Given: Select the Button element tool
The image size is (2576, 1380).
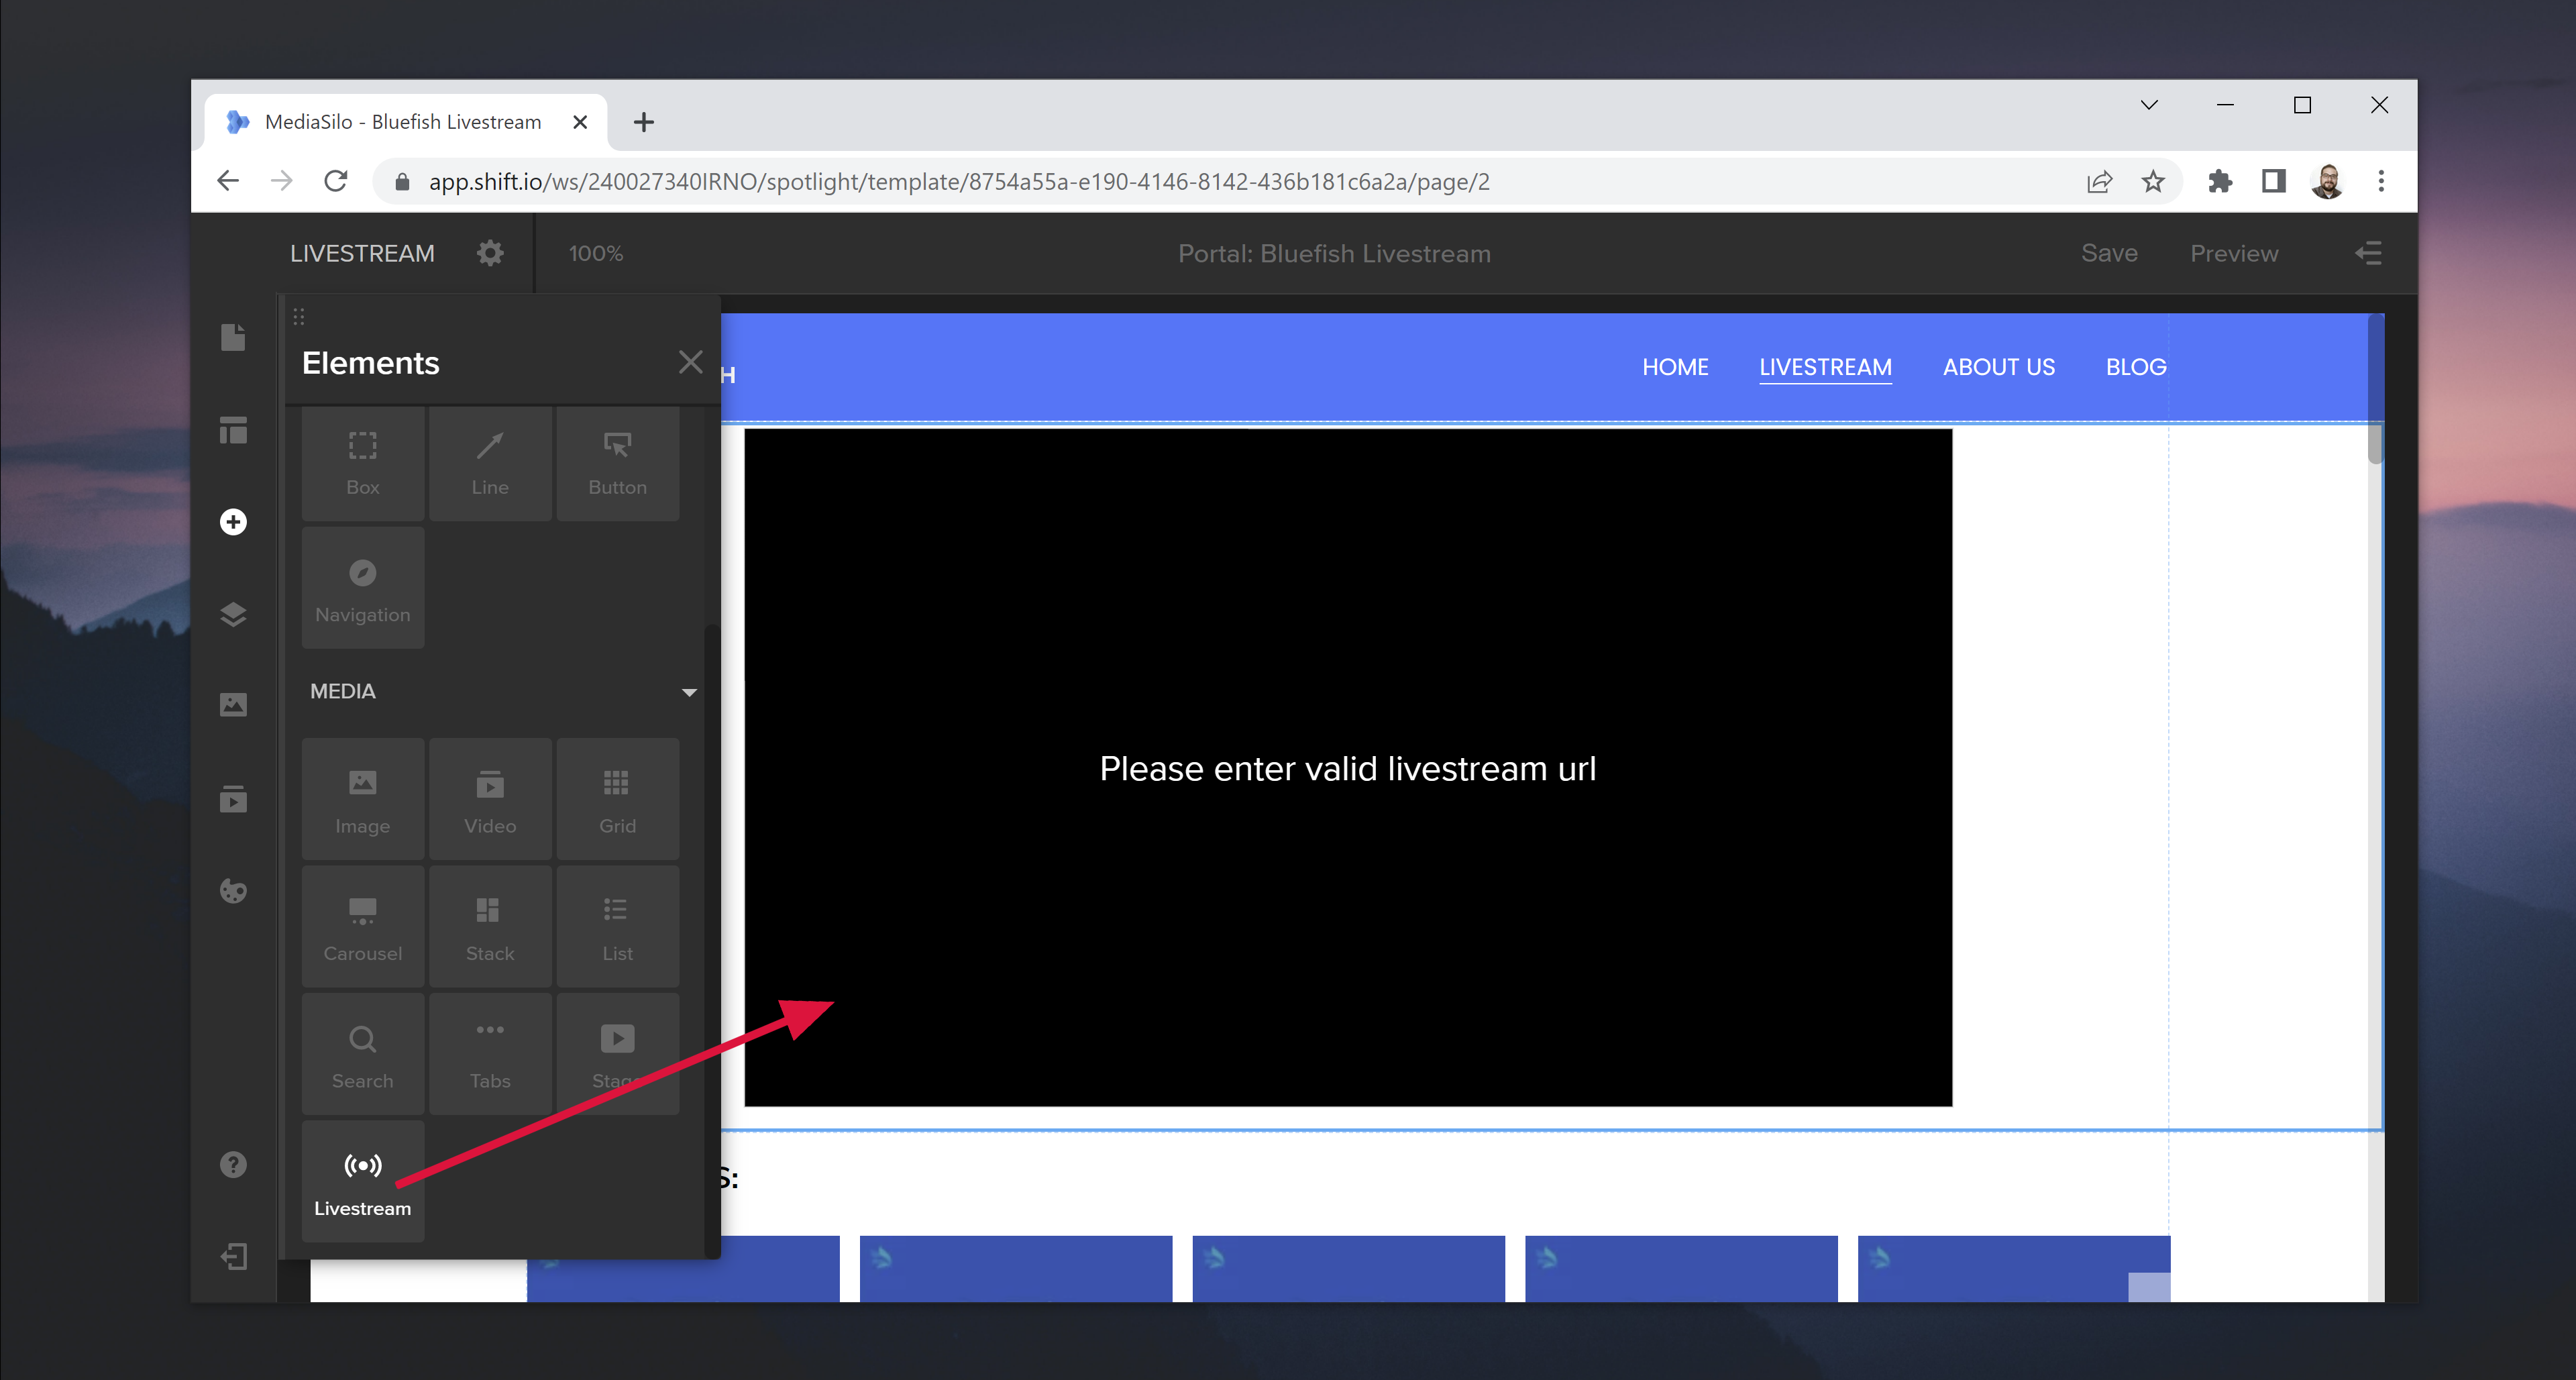Looking at the screenshot, I should point(617,463).
